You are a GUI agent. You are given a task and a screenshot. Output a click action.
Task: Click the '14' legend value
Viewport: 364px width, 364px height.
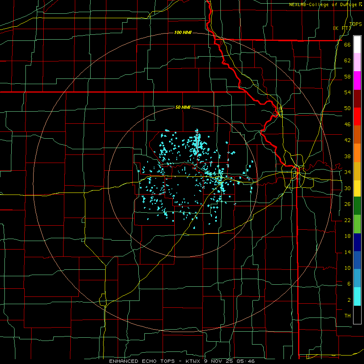pos(347,252)
